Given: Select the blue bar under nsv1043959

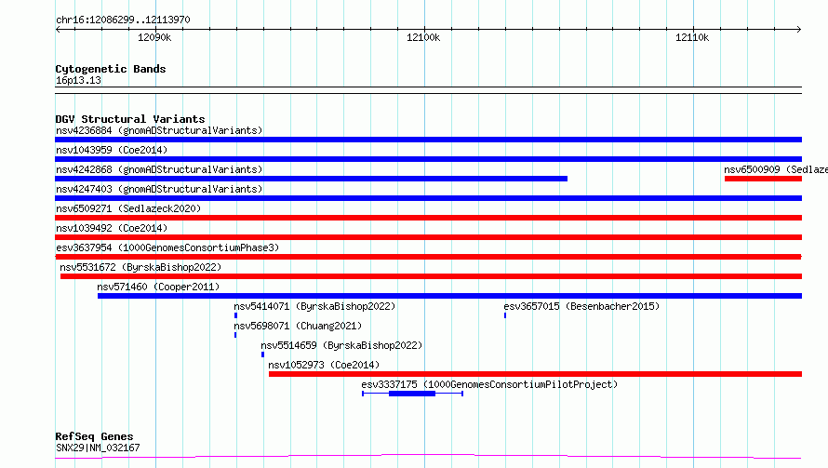Looking at the screenshot, I should tap(428, 159).
